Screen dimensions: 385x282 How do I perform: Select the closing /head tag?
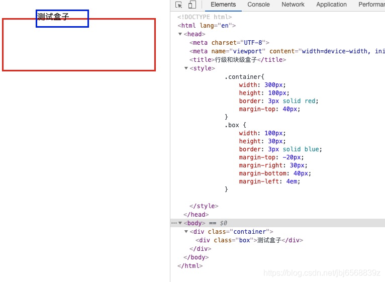pyautogui.click(x=196, y=215)
